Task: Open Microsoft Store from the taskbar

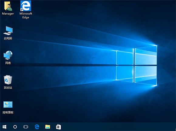Action: pyautogui.click(x=59, y=127)
